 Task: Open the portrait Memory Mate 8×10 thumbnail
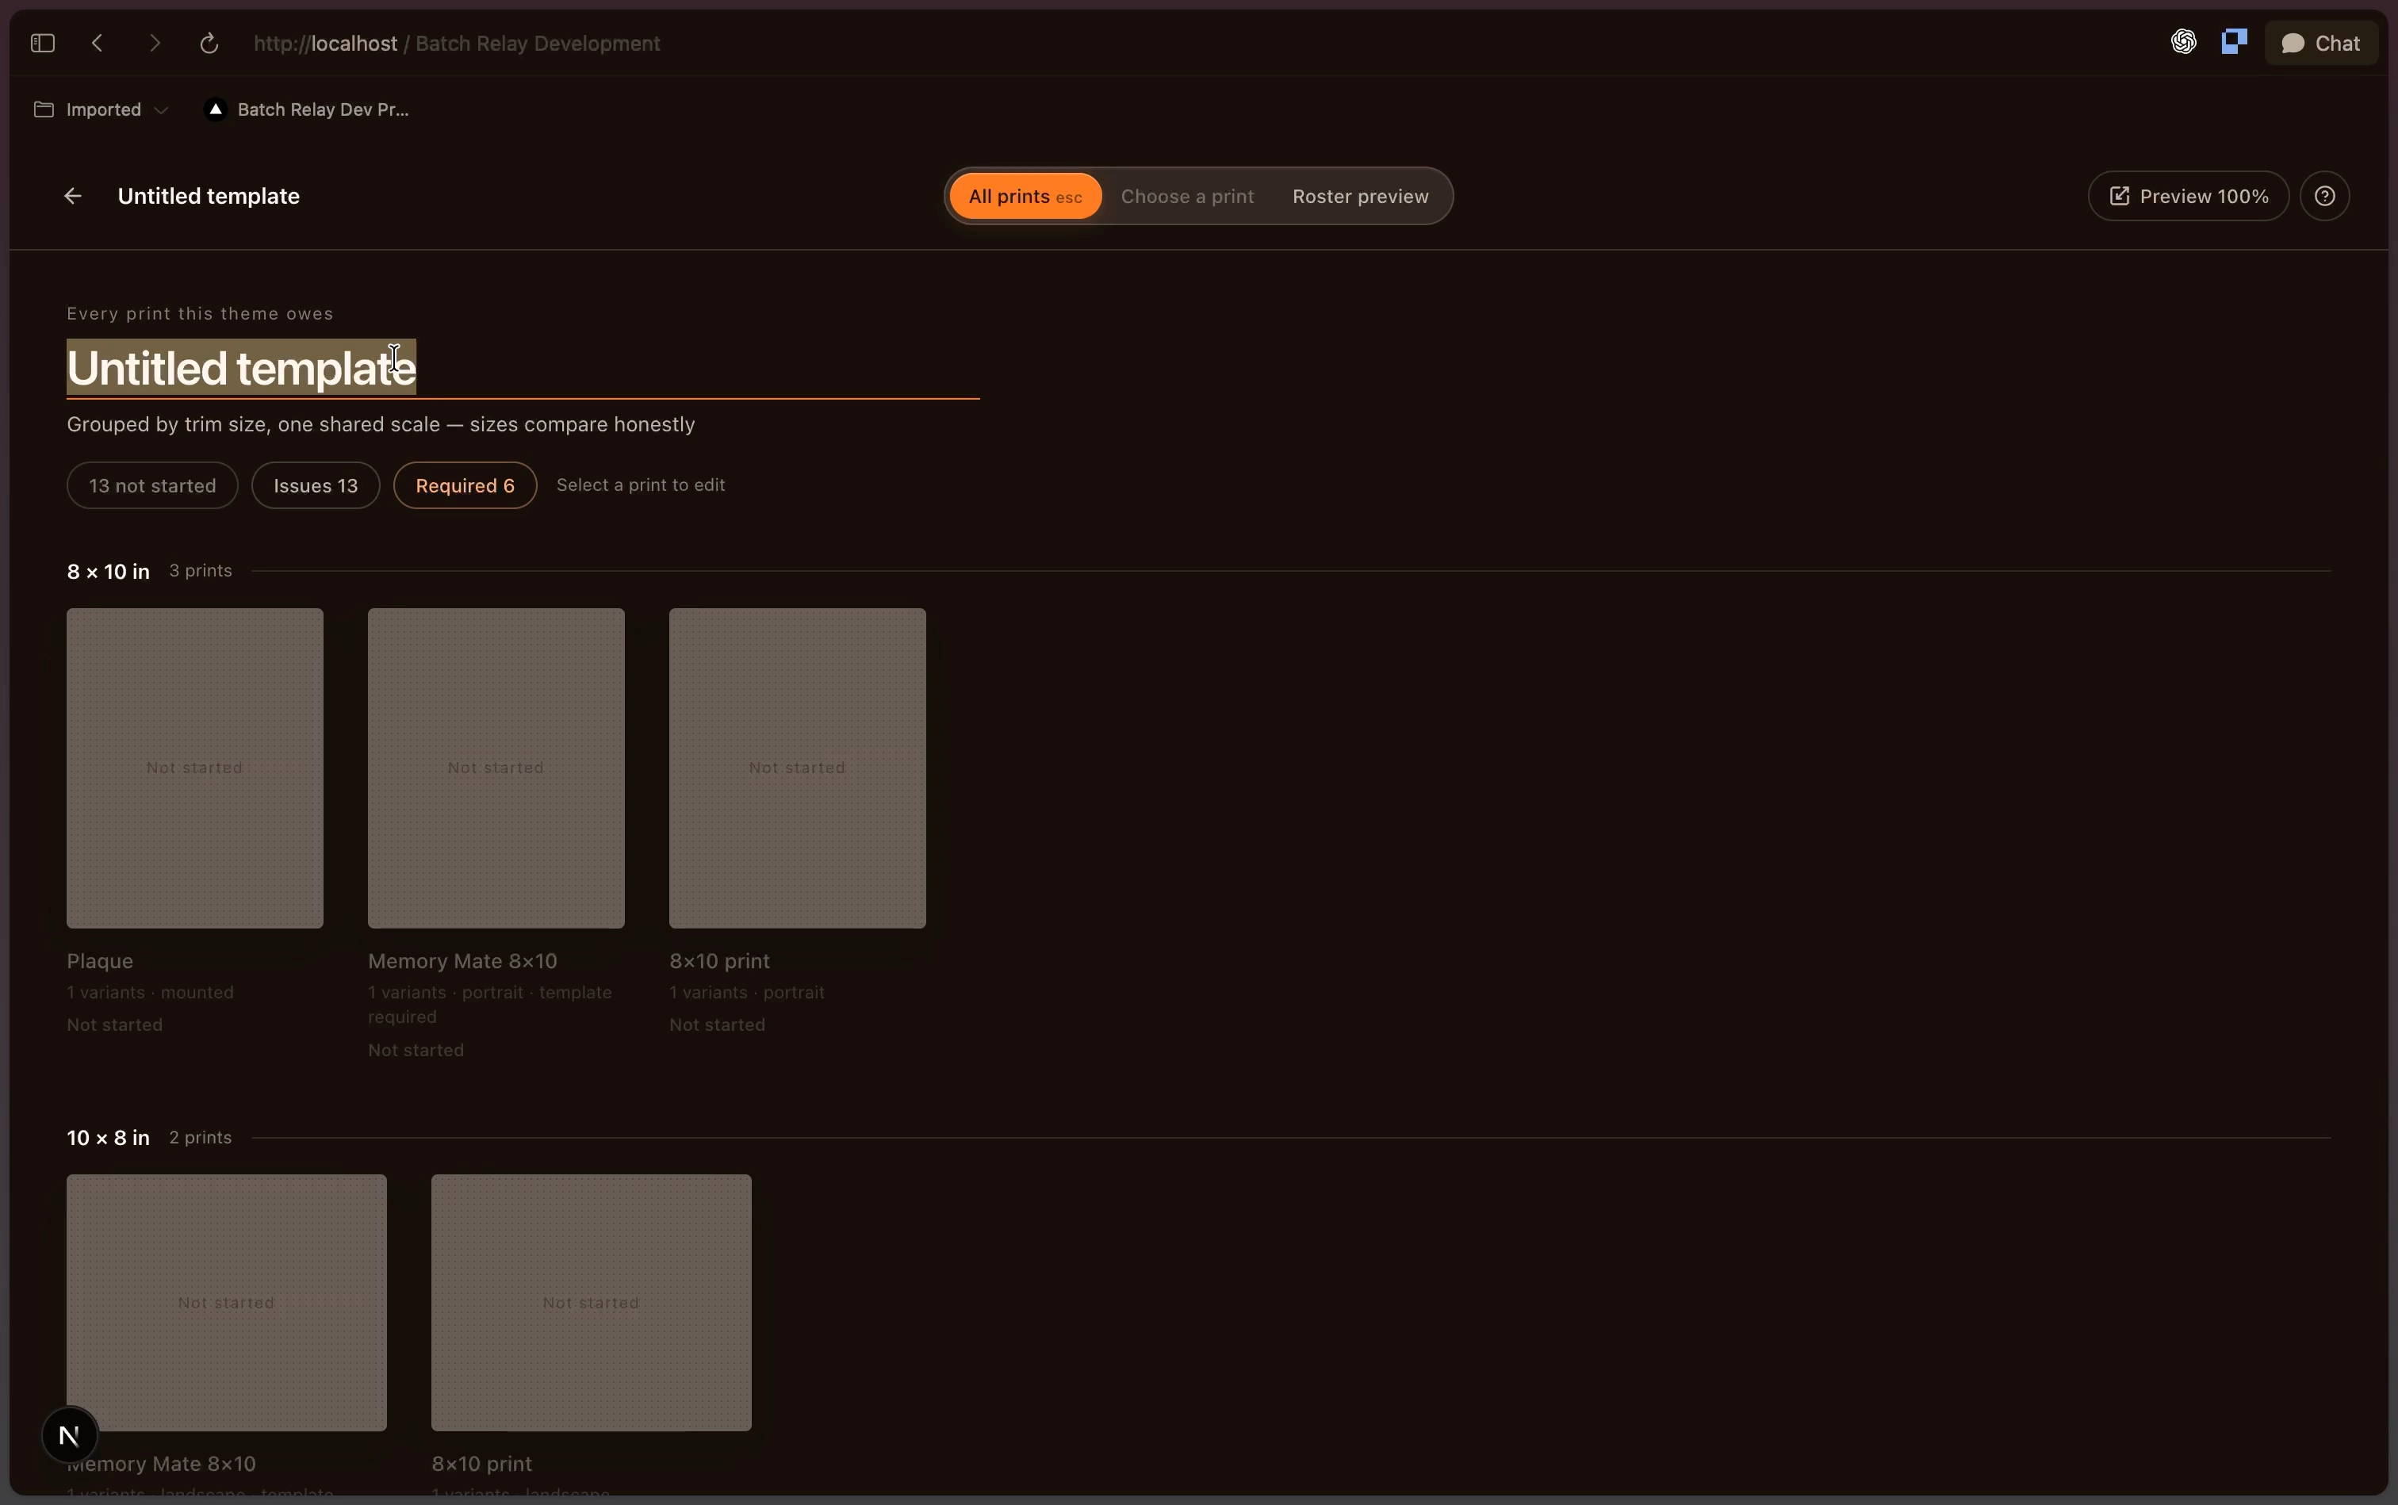496,768
